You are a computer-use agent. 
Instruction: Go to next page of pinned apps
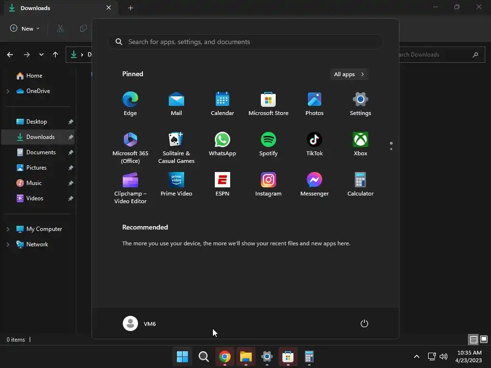pos(391,149)
